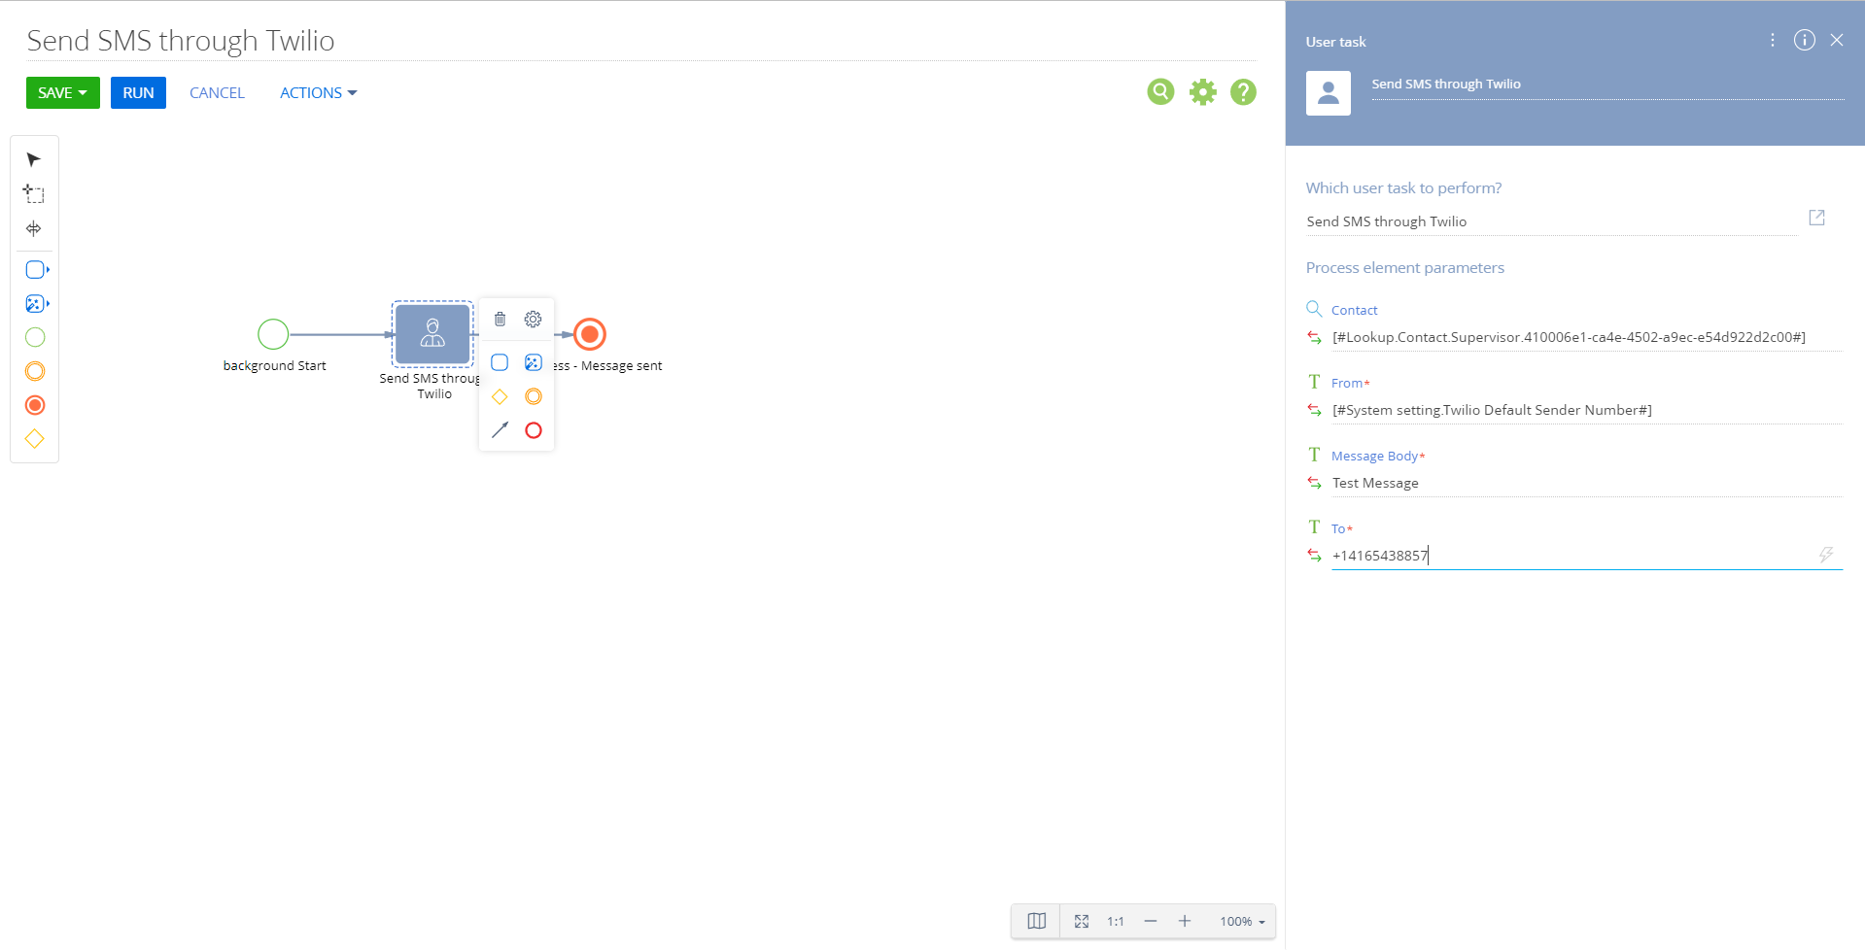This screenshot has height=950, width=1865.
Task: Open the info panel icon on User task header
Action: tap(1805, 40)
